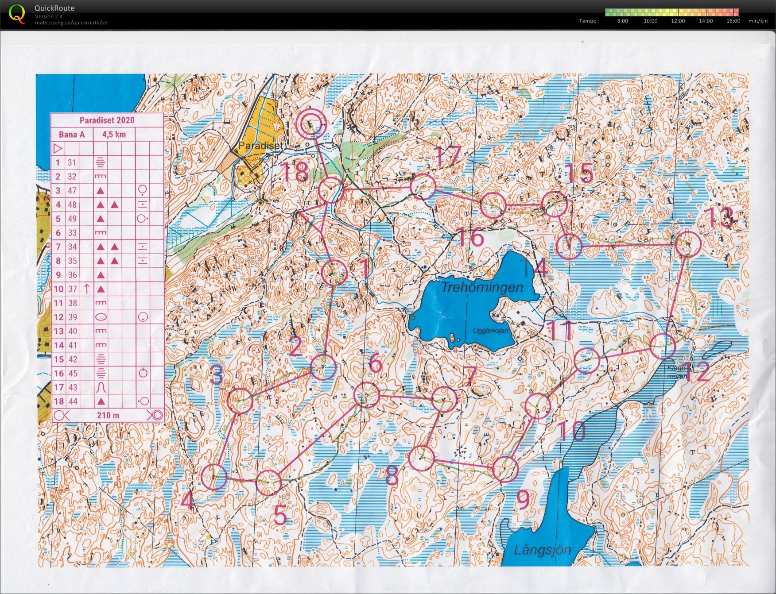This screenshot has width=776, height=594.
Task: Click control circle 12 on the map
Action: tap(663, 346)
